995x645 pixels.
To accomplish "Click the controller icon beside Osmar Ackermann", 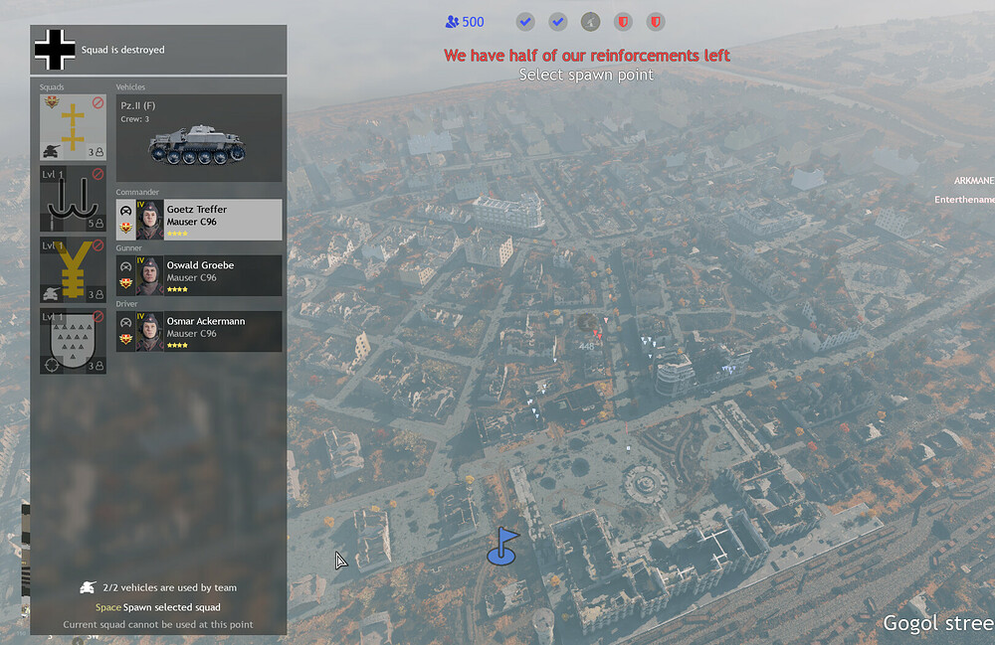I will point(125,322).
